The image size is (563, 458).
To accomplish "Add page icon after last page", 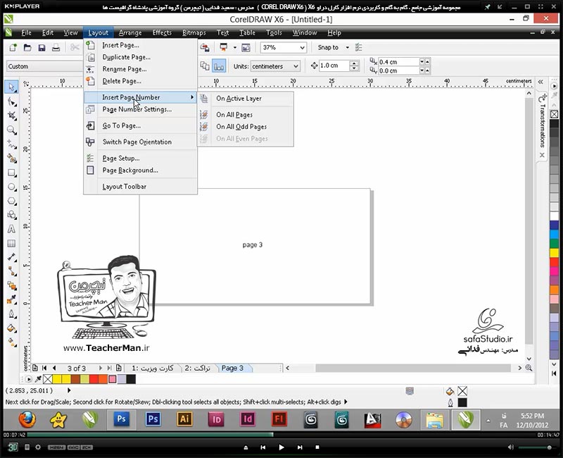I will pyautogui.click(x=118, y=368).
